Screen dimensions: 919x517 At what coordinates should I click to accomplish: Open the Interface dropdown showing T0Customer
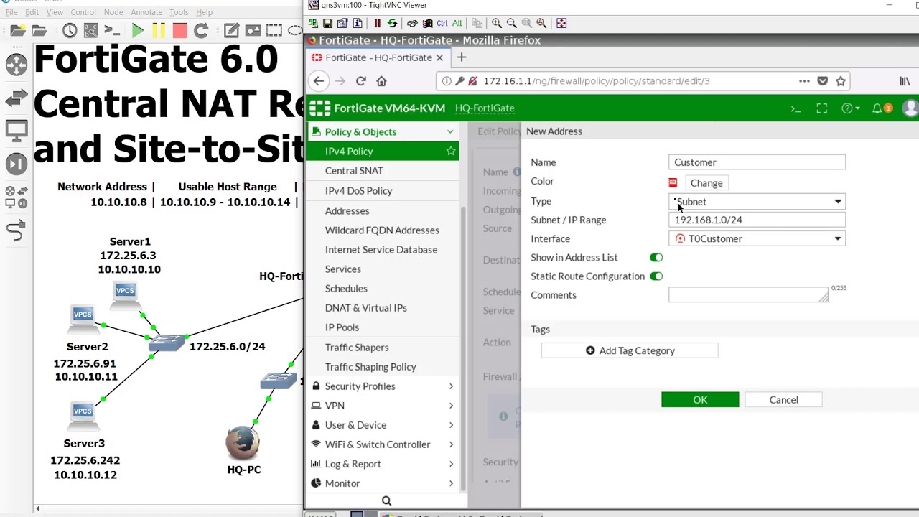(x=757, y=238)
